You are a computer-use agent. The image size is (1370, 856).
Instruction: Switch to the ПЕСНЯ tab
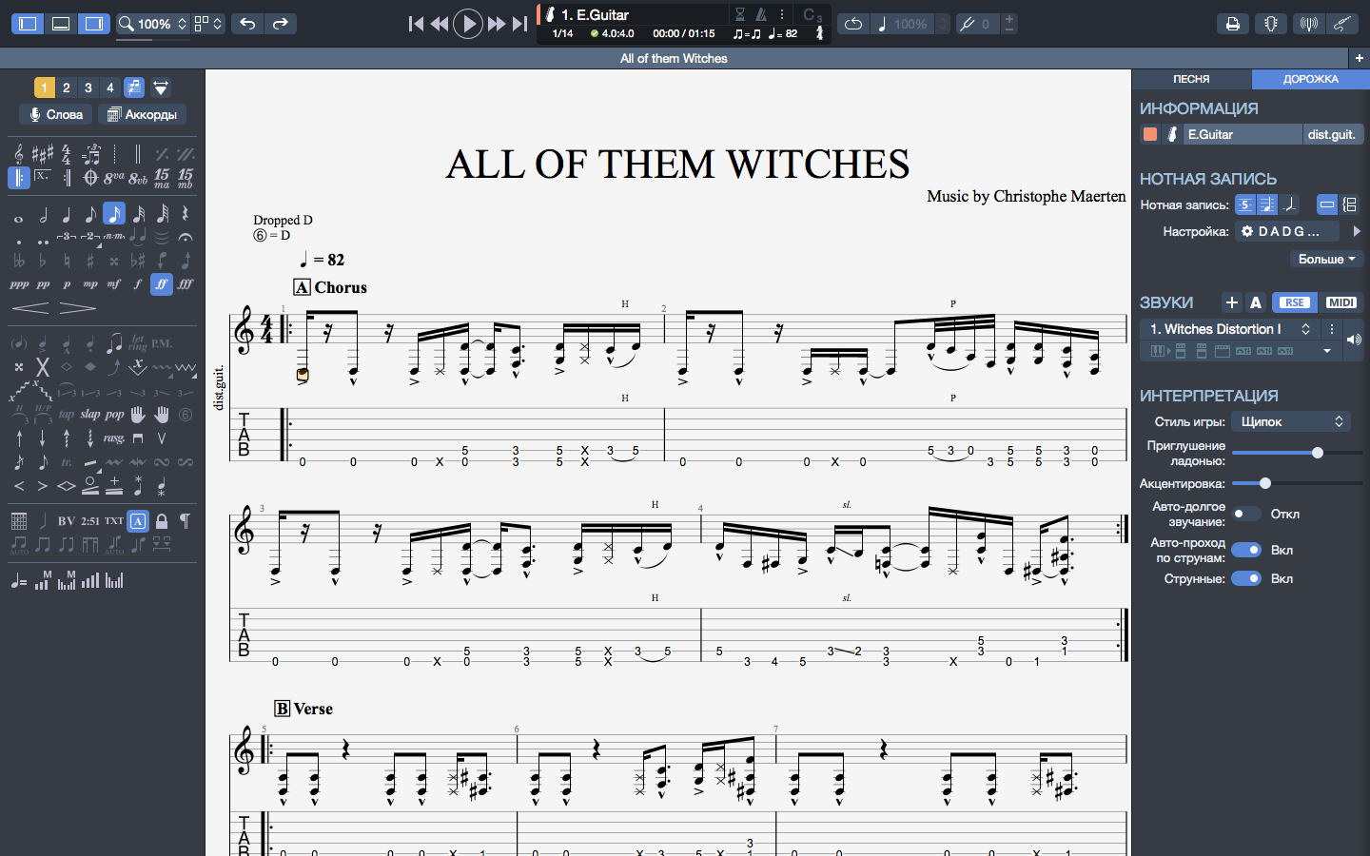tap(1191, 79)
